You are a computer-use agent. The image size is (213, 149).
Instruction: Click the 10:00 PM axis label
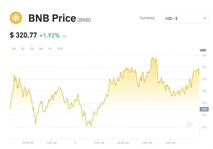pyautogui.click(x=27, y=143)
